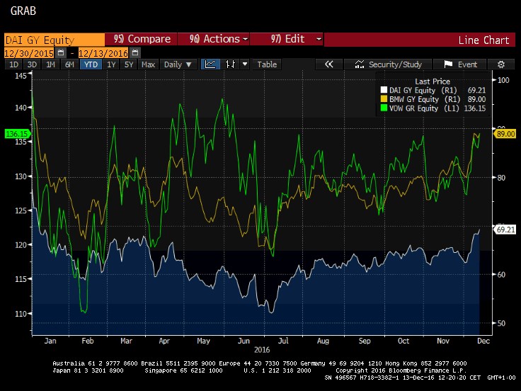Expand the chart type dropdown arrow

[245, 64]
